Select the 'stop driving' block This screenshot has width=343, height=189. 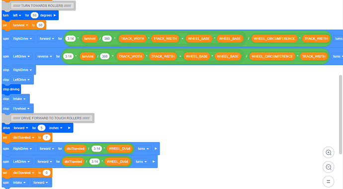pyautogui.click(x=11, y=89)
